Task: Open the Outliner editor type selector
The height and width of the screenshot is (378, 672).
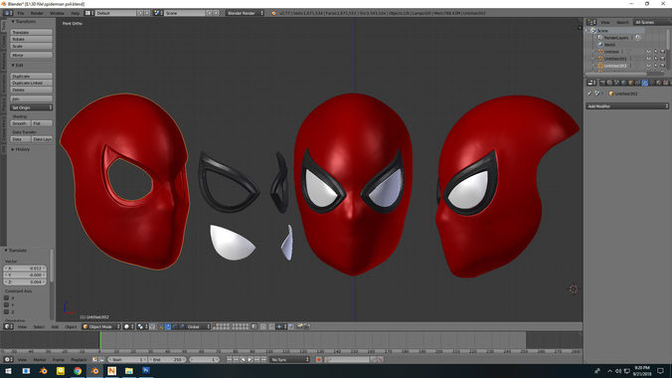Action: [x=591, y=22]
